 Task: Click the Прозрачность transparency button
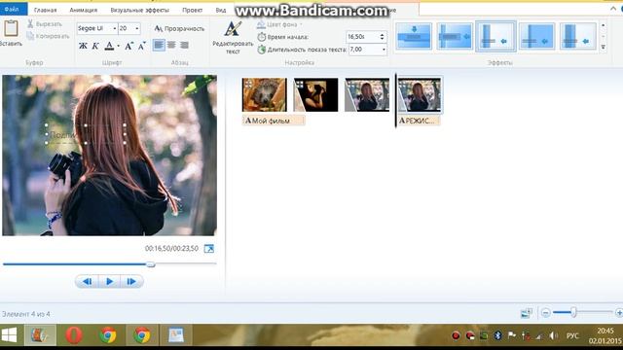(179, 28)
